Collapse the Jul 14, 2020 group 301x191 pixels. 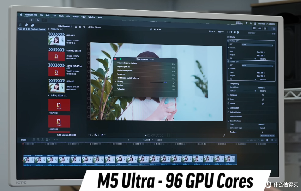(x=48, y=95)
